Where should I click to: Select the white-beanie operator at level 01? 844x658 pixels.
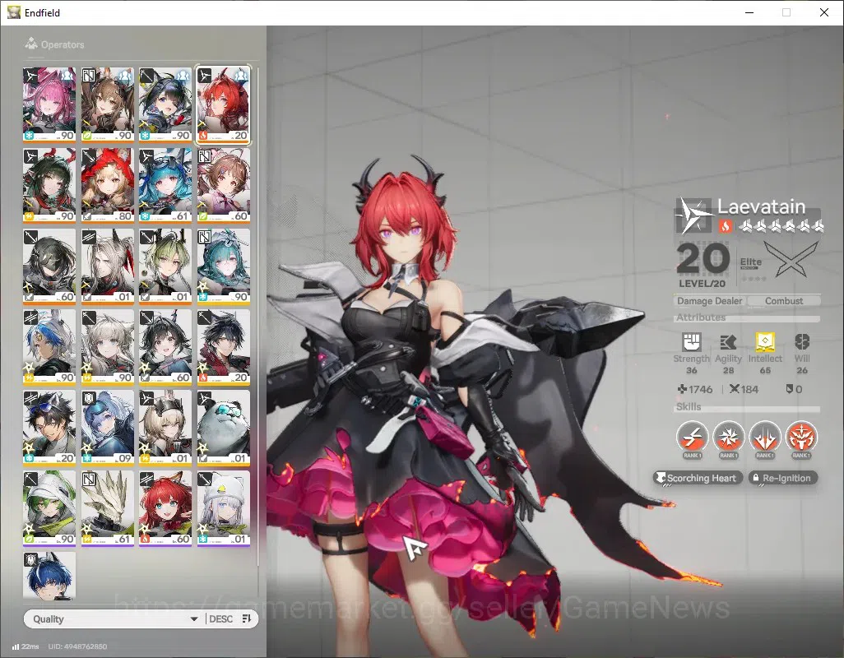click(x=224, y=507)
